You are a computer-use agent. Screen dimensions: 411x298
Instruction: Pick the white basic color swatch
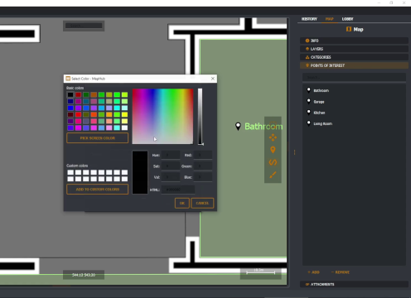pyautogui.click(x=124, y=127)
